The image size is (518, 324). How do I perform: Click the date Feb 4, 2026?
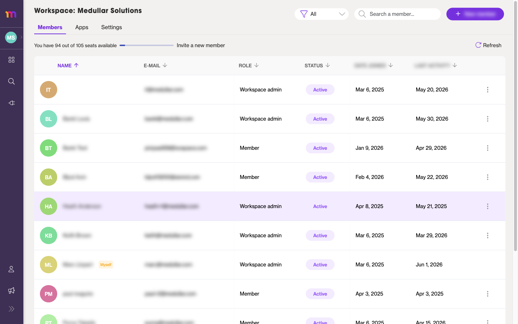(x=370, y=177)
